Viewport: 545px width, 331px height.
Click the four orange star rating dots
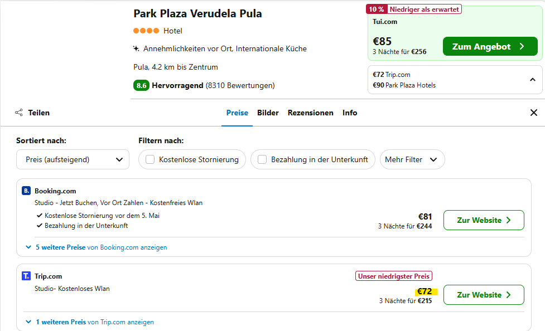[146, 31]
